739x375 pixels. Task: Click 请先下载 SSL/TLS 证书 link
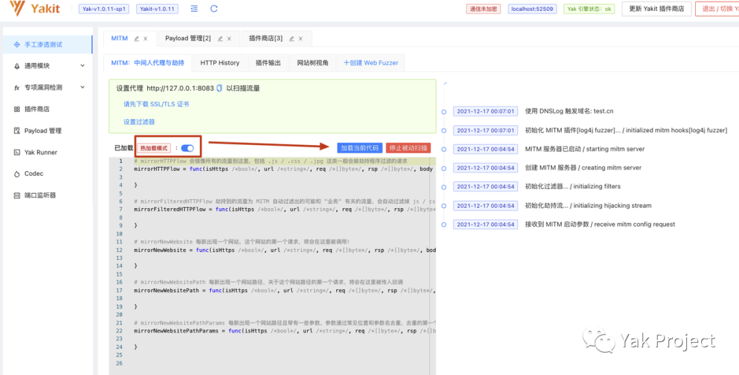(x=157, y=104)
